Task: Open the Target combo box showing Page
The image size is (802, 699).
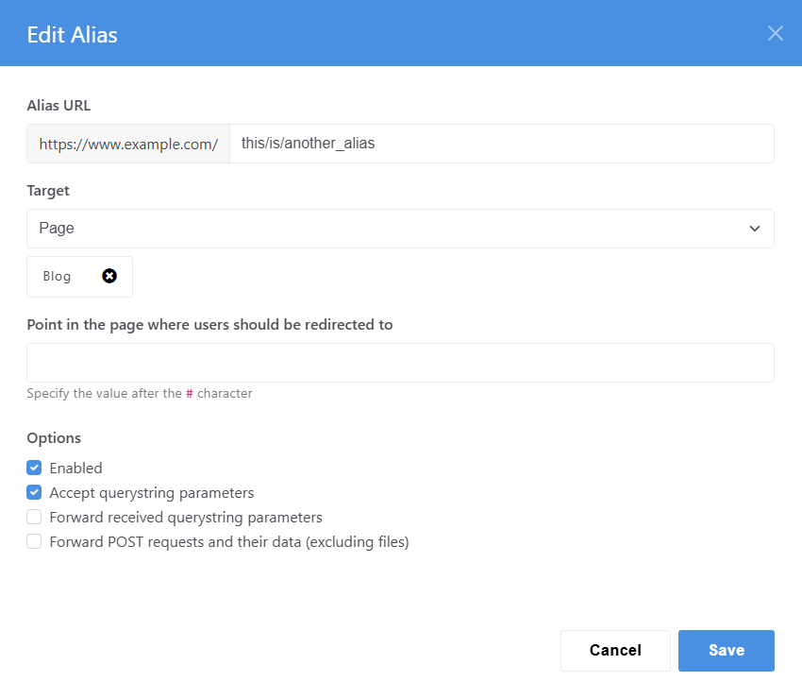Action: pos(400,229)
